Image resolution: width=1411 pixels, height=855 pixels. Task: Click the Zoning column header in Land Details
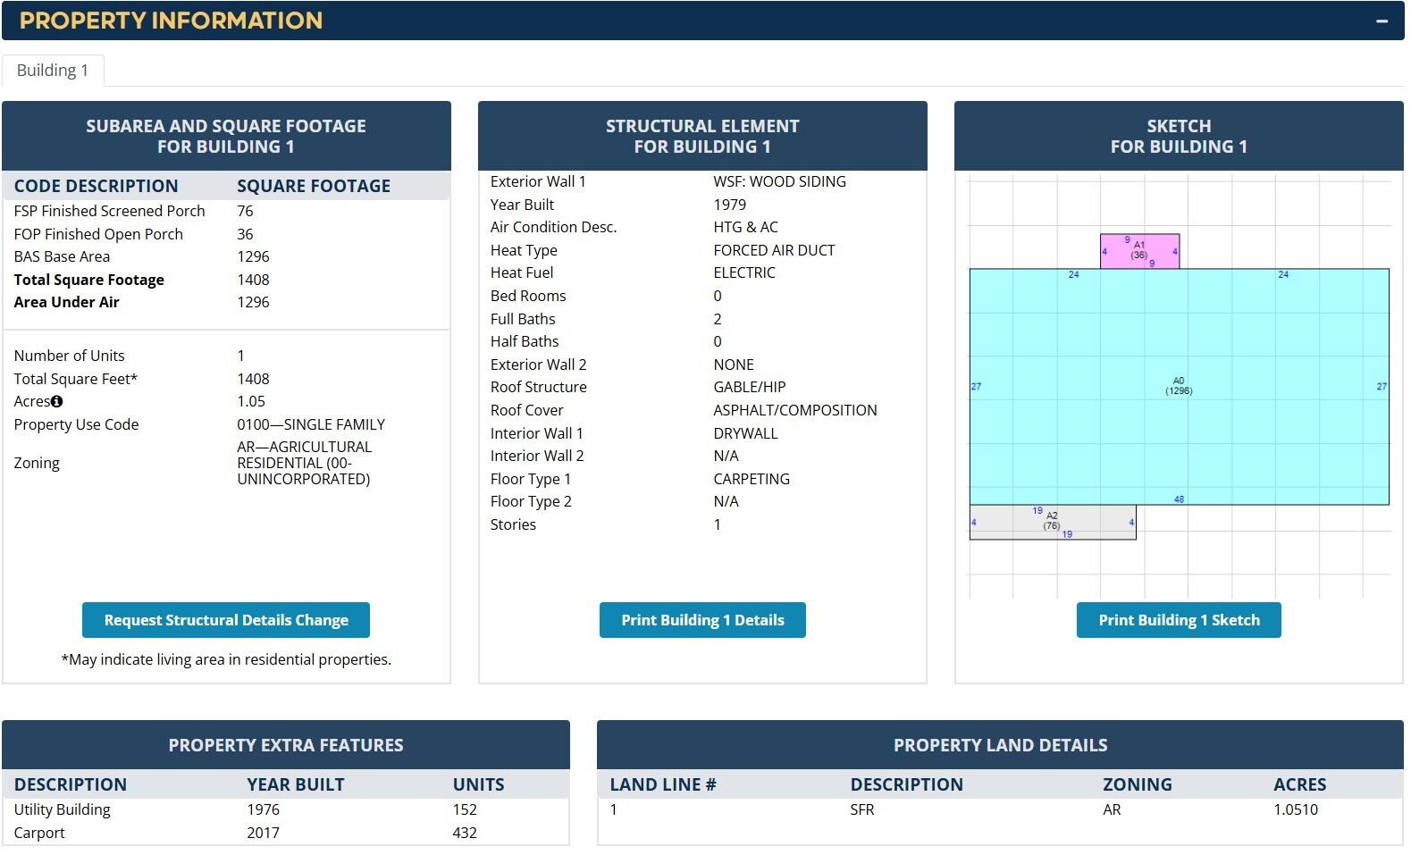click(1137, 784)
